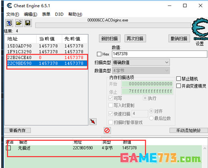Select result row 15D3AD790
Screen dimensions: 208x168
(46, 46)
